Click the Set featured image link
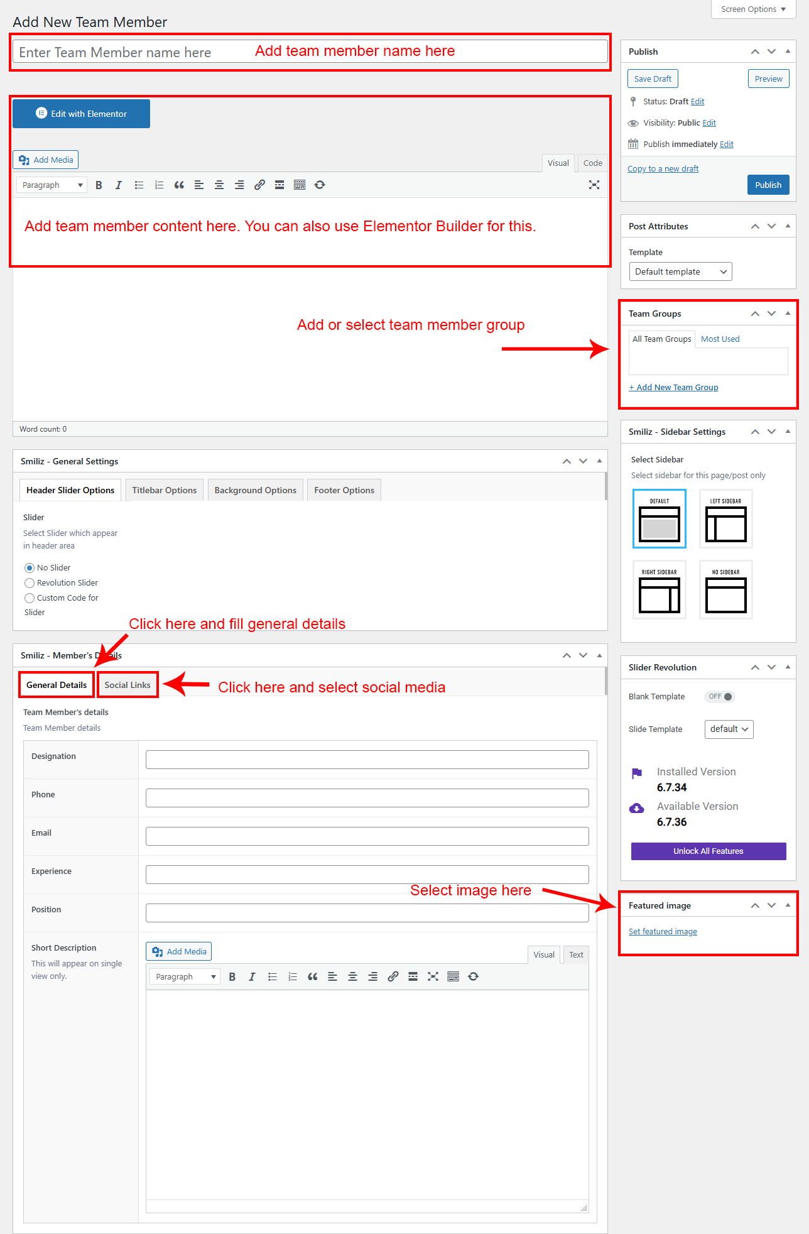Image resolution: width=809 pixels, height=1234 pixels. [663, 932]
